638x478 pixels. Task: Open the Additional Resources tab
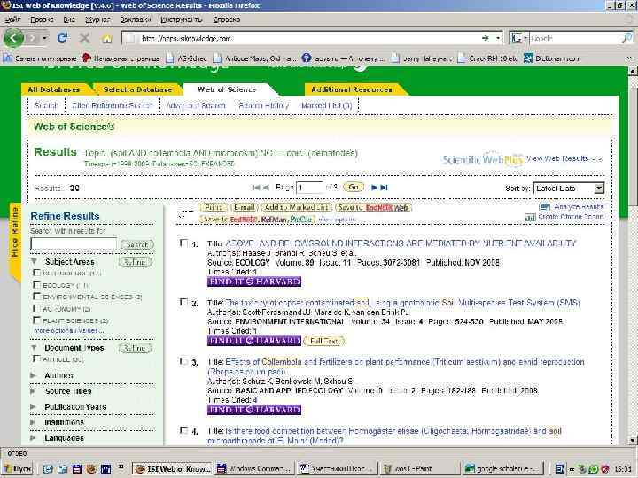pos(352,89)
